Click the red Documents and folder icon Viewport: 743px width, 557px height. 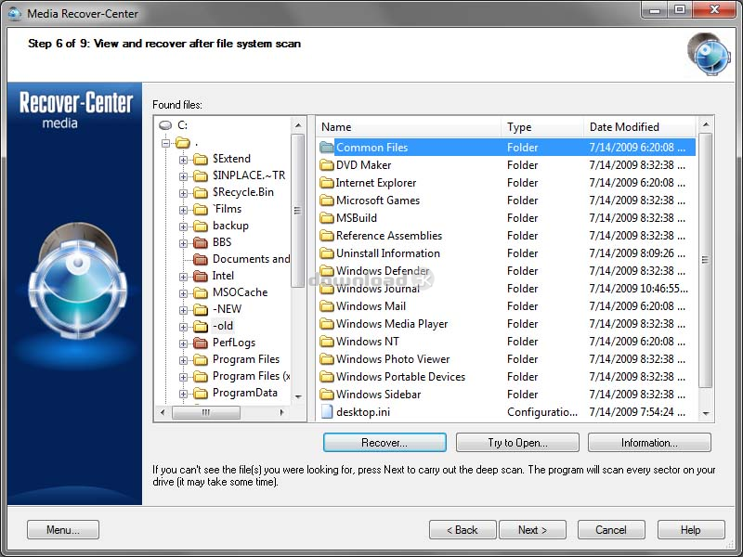tap(201, 259)
